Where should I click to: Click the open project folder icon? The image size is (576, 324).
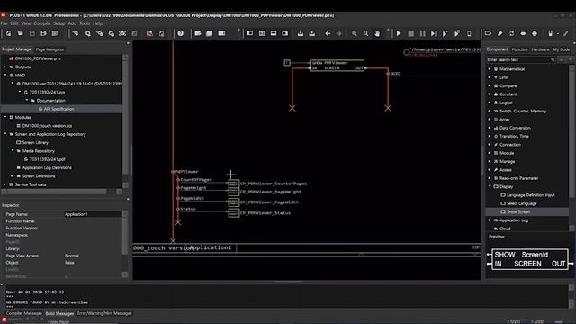pyautogui.click(x=20, y=33)
